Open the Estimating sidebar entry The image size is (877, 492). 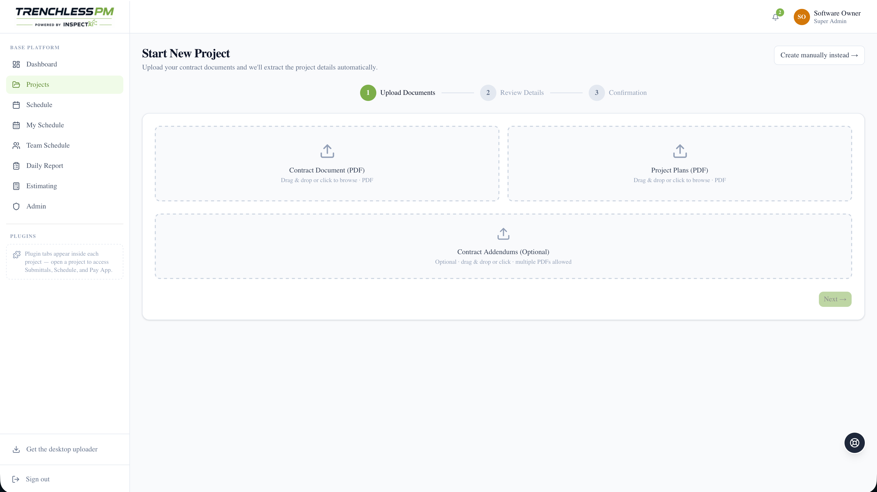tap(65, 186)
